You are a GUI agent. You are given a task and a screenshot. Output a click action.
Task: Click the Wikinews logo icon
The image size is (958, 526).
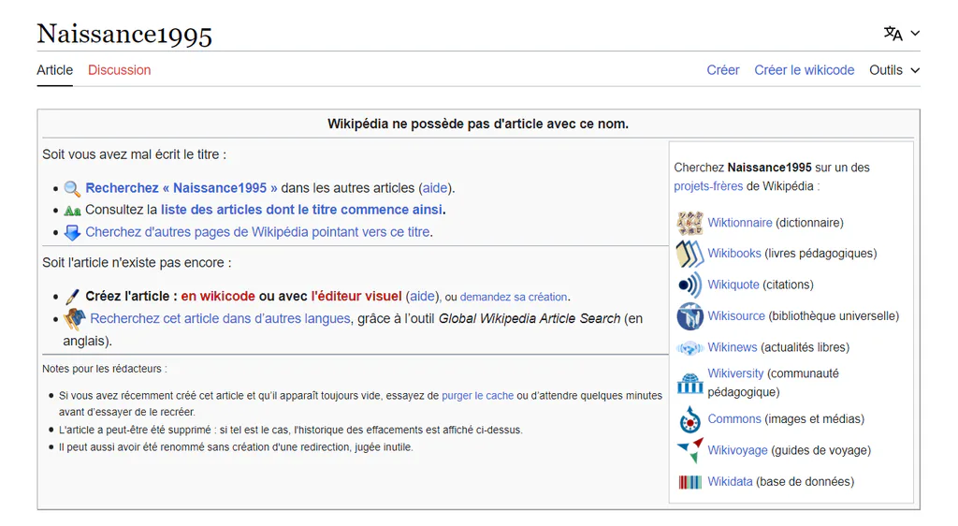point(689,348)
